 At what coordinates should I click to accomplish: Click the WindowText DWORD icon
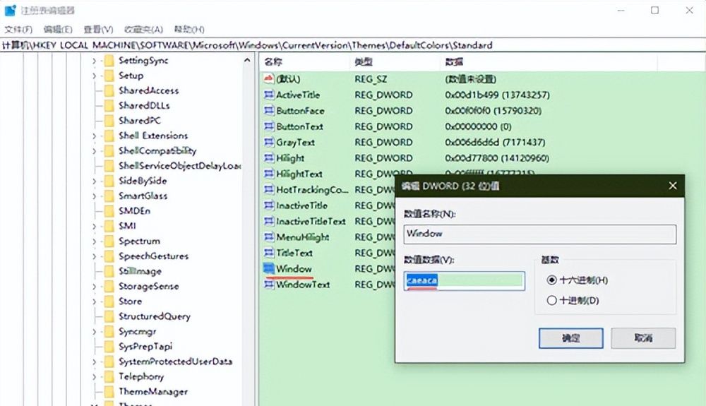269,284
